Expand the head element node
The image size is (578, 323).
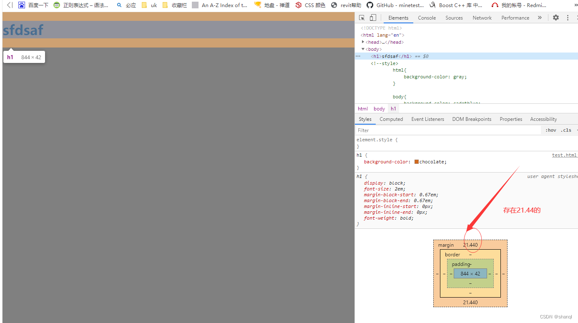[x=363, y=42]
